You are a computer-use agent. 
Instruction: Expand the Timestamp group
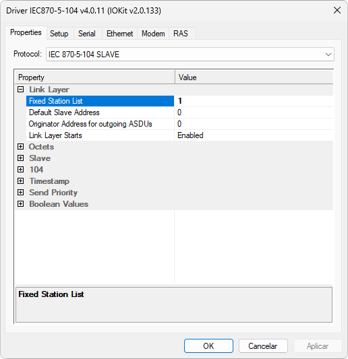tap(21, 181)
